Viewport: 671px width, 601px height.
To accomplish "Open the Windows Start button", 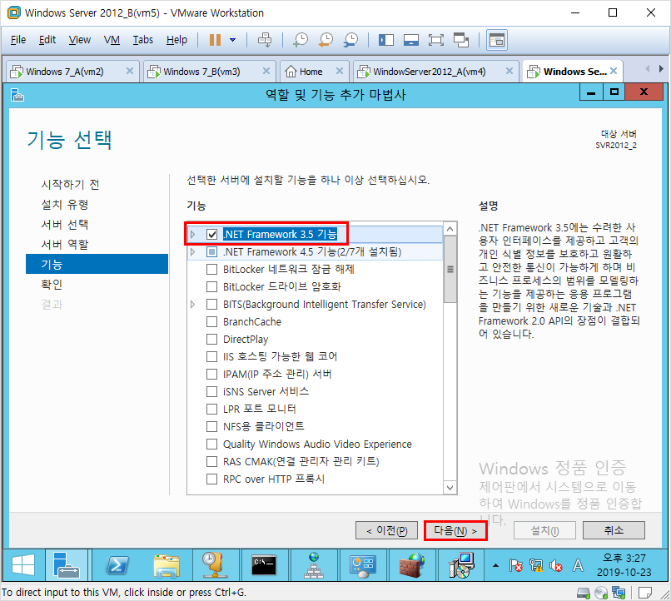I will point(23,565).
